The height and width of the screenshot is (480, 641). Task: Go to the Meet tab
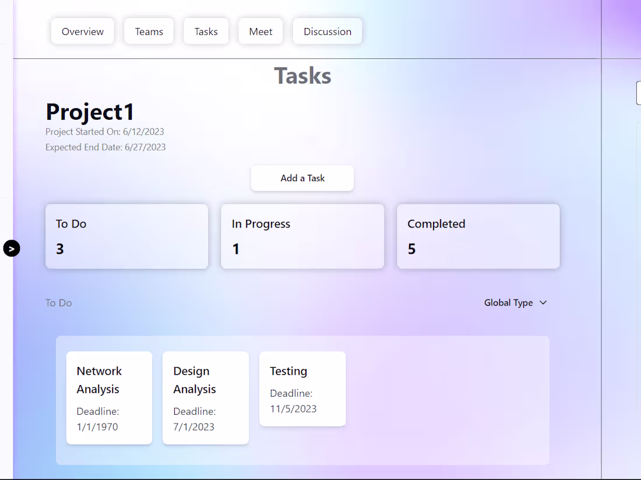click(x=261, y=31)
